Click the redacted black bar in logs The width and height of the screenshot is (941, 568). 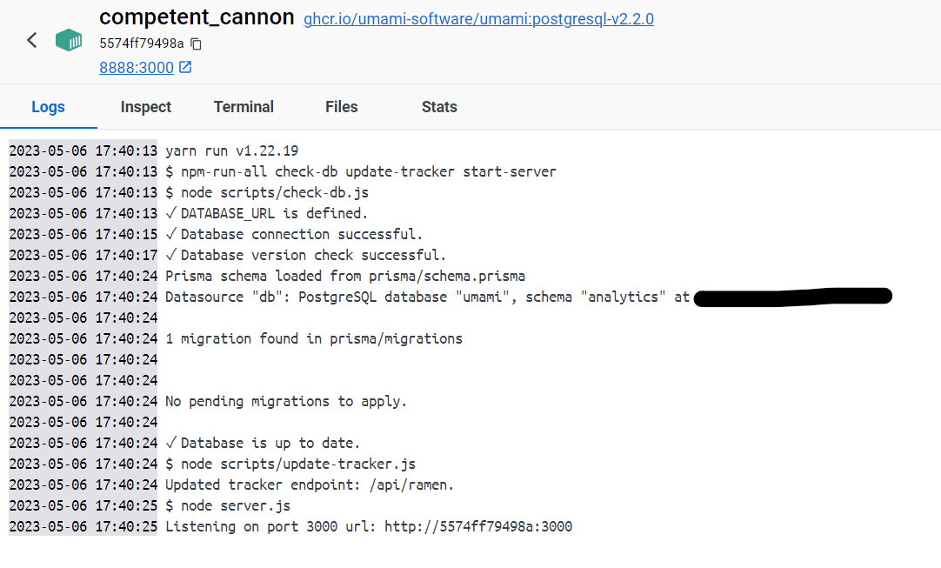pos(793,296)
